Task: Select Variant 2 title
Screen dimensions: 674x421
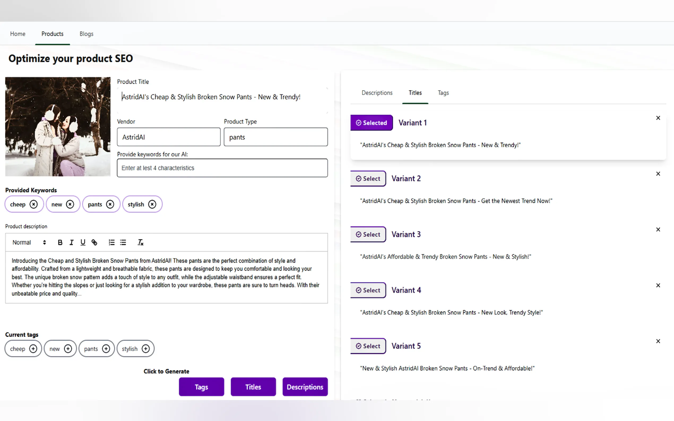Action: [368, 178]
